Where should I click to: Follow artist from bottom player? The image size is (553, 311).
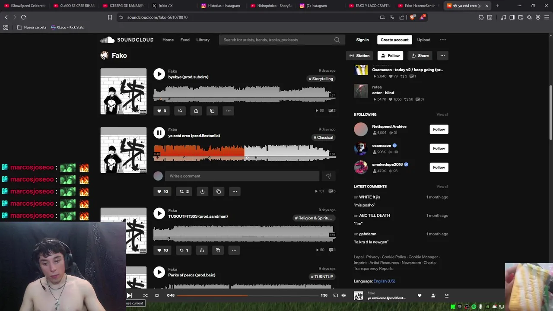click(x=433, y=295)
